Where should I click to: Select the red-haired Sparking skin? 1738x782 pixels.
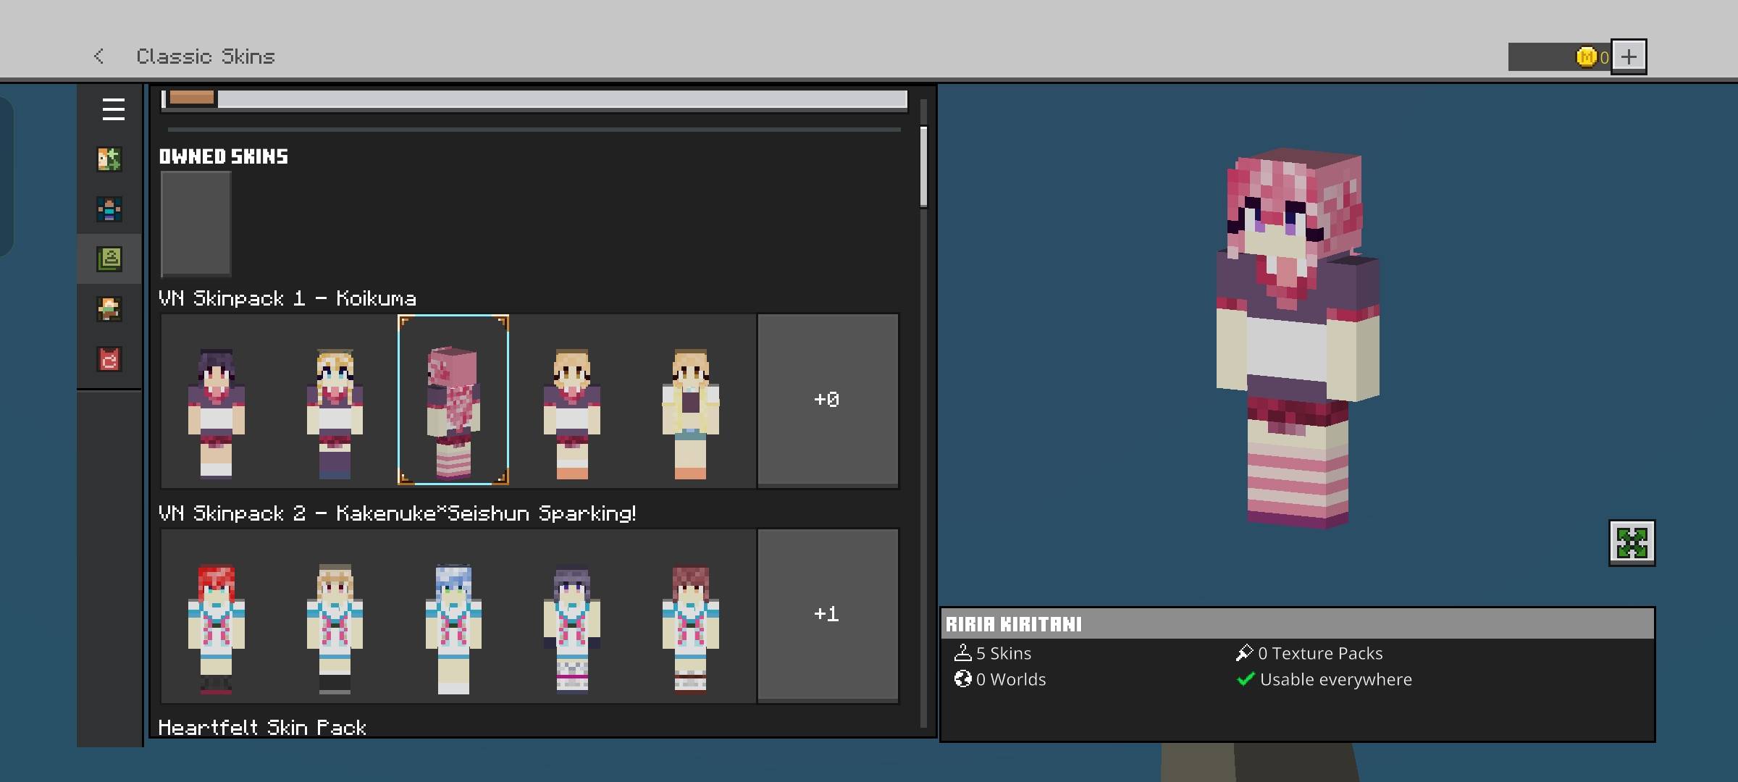217,628
